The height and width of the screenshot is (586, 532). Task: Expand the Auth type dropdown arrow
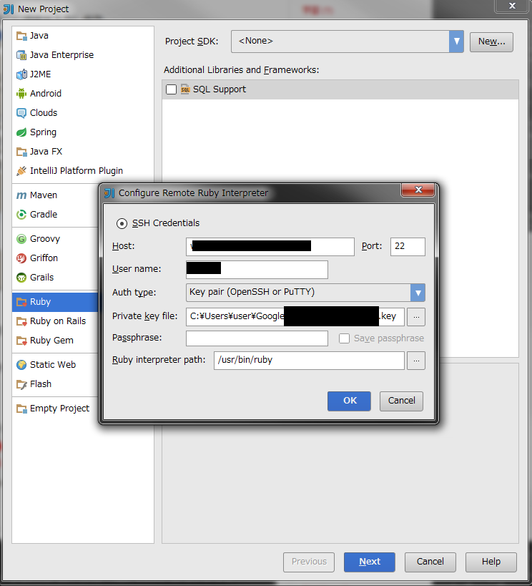click(x=418, y=293)
